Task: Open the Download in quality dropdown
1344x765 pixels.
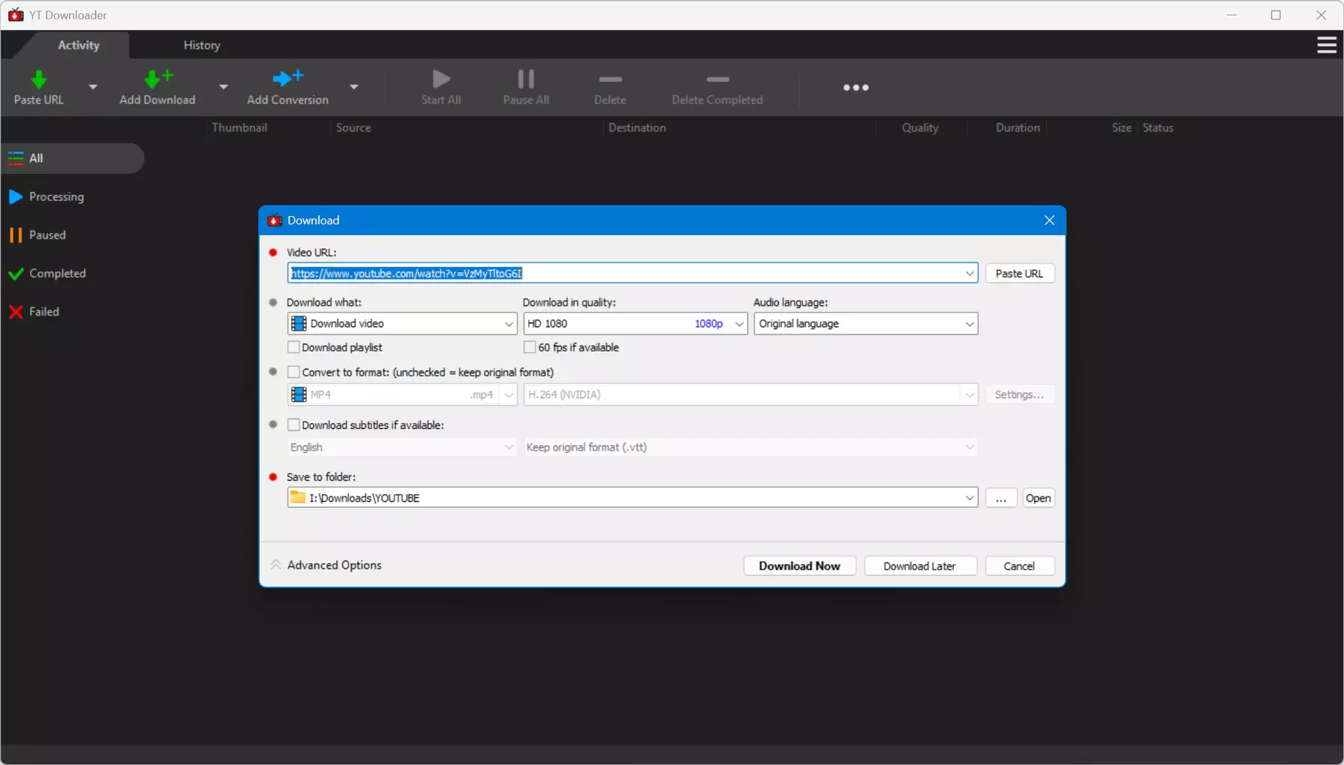Action: tap(635, 323)
